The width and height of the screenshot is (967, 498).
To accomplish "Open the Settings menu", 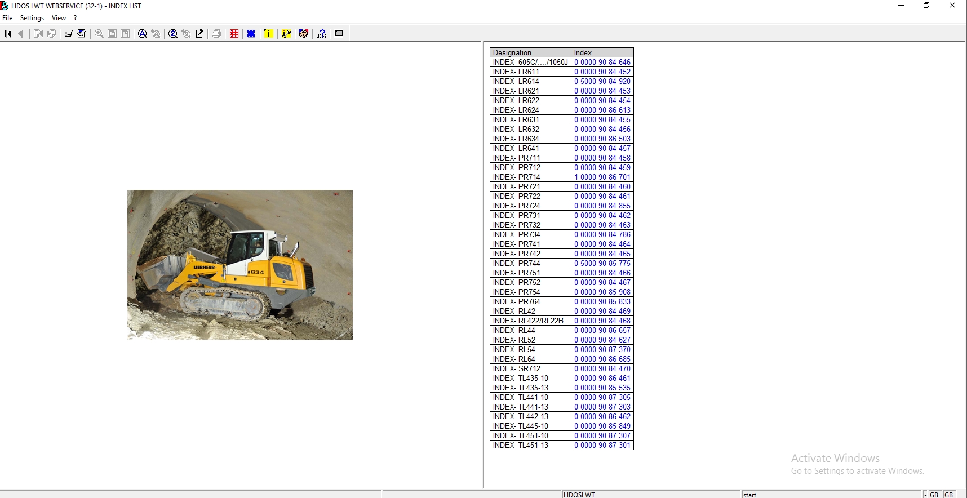I will tap(32, 18).
